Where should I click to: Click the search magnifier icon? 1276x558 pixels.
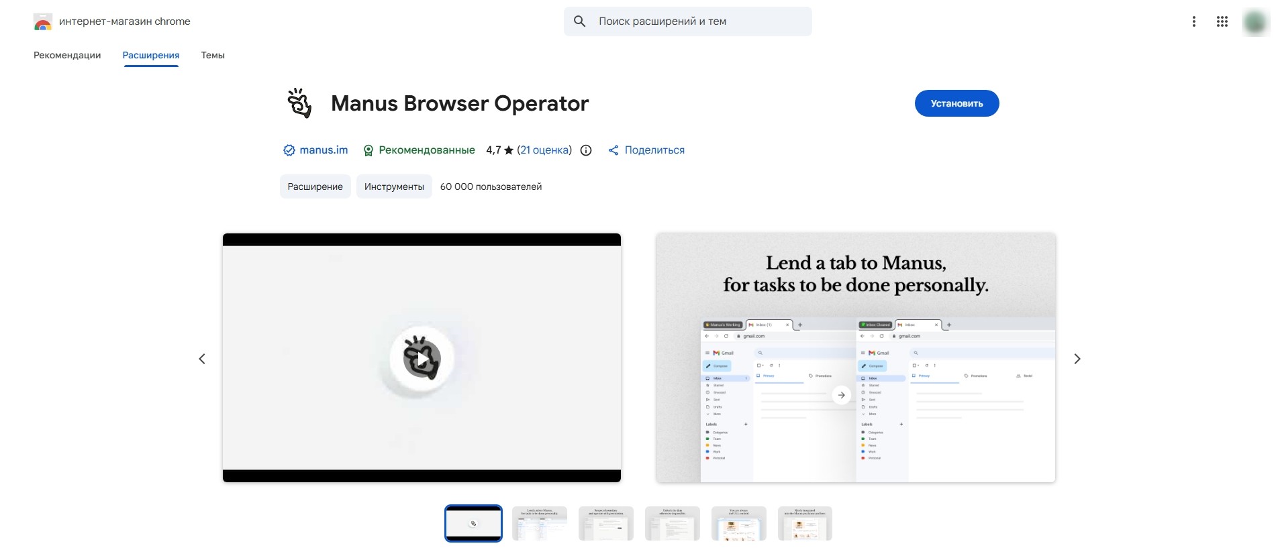[x=580, y=21]
